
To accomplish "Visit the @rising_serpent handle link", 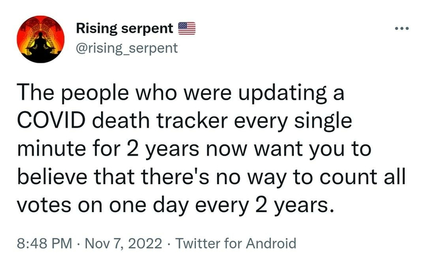I will click(x=127, y=47).
